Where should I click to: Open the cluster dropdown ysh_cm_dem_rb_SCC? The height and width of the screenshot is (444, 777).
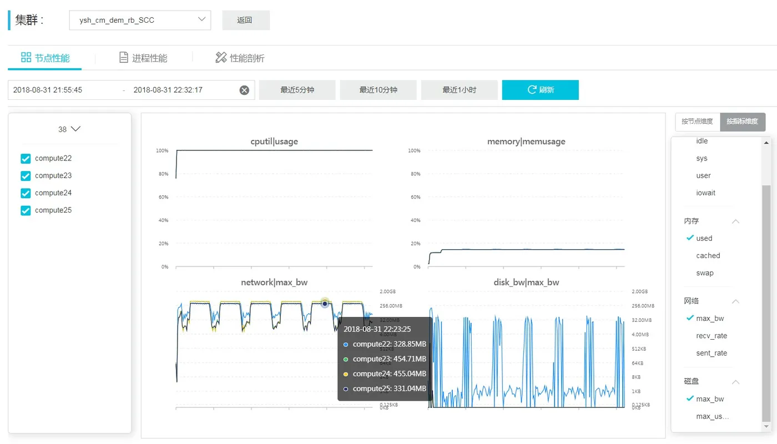tap(140, 20)
